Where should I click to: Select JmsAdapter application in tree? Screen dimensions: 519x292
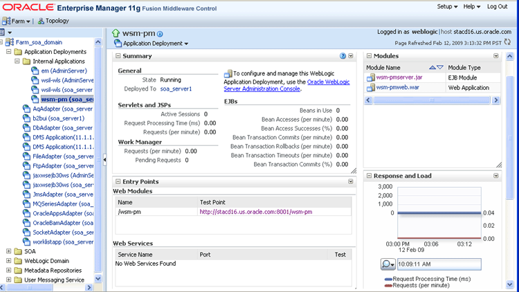point(63,194)
